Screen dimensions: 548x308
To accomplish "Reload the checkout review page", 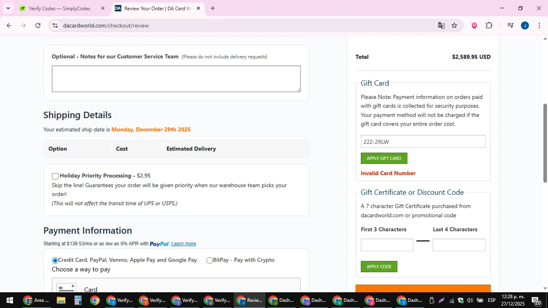I will click(38, 26).
